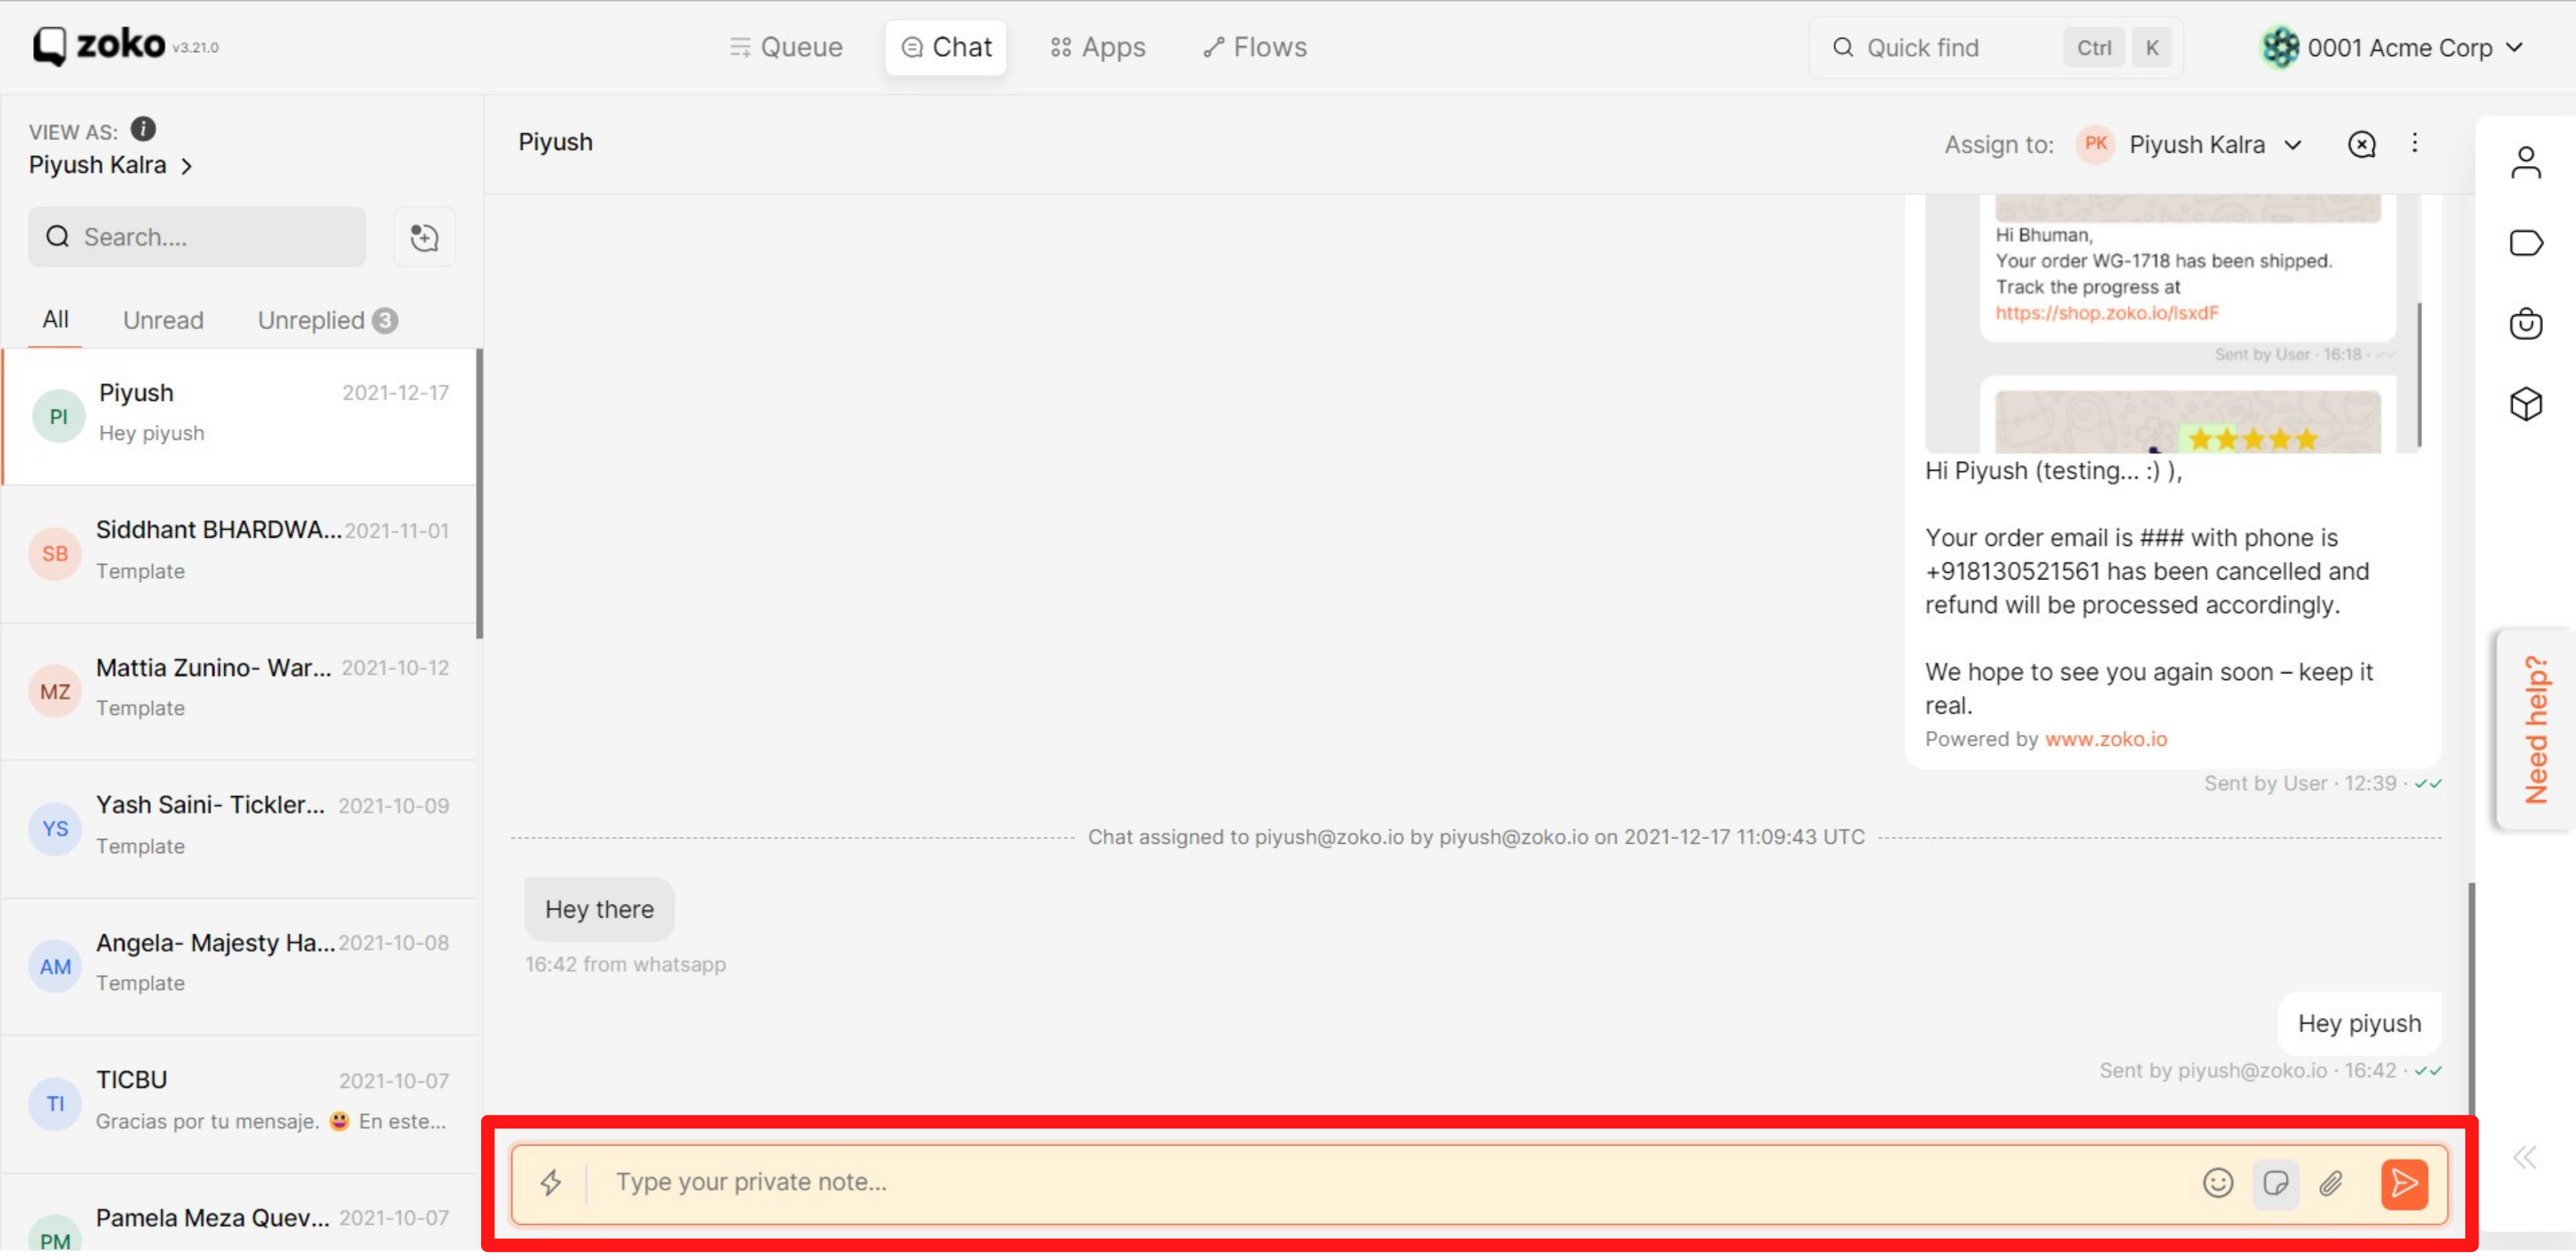
Task: Open the Flows tab
Action: click(1255, 47)
